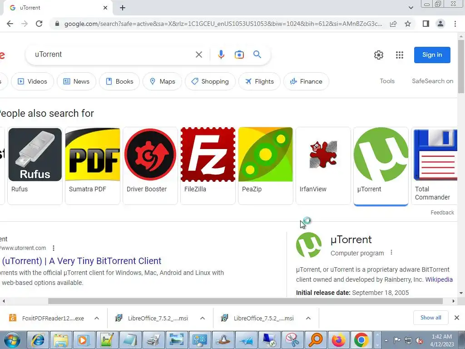Open the Wikipedia link
The height and width of the screenshot is (349, 465).
coord(439,279)
